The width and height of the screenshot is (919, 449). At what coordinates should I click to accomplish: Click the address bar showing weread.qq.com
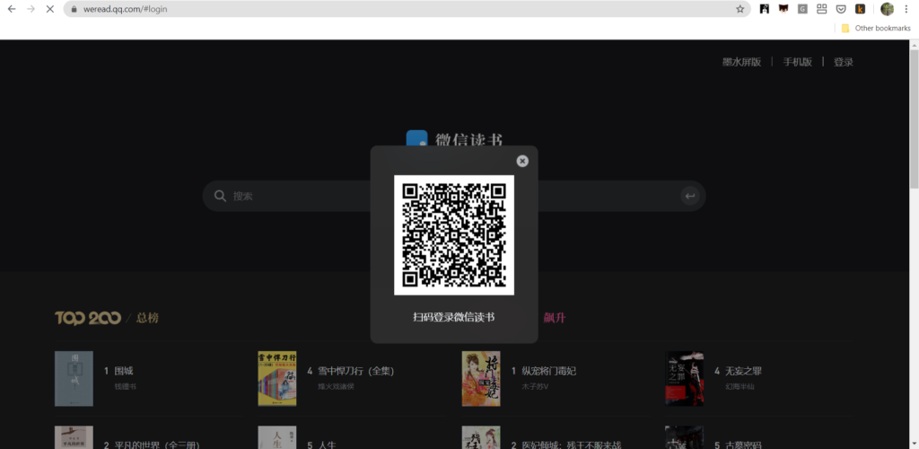coord(407,9)
